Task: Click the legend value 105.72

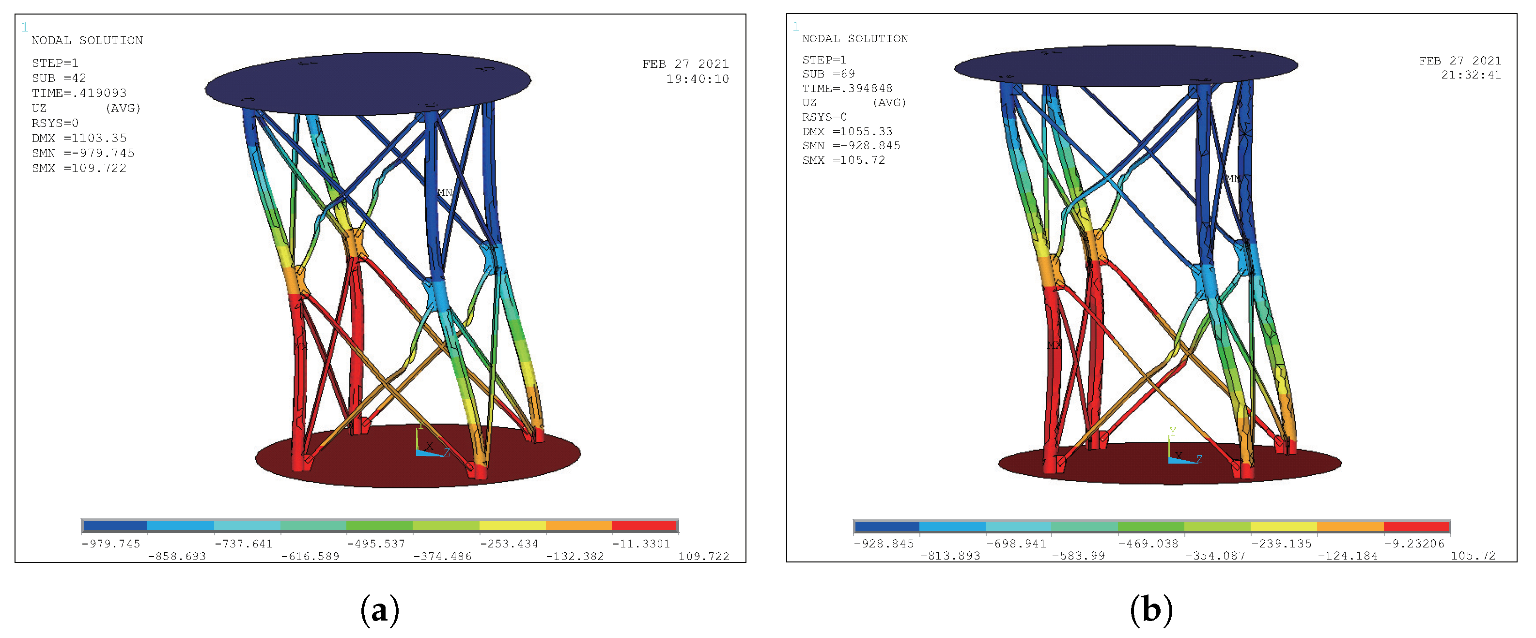Action: pos(1473,556)
